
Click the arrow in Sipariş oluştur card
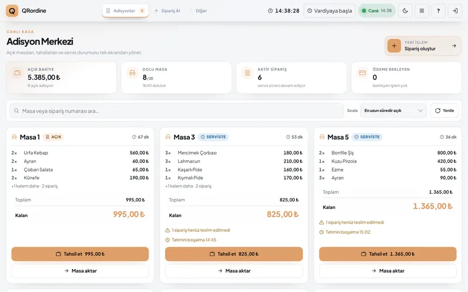(454, 46)
